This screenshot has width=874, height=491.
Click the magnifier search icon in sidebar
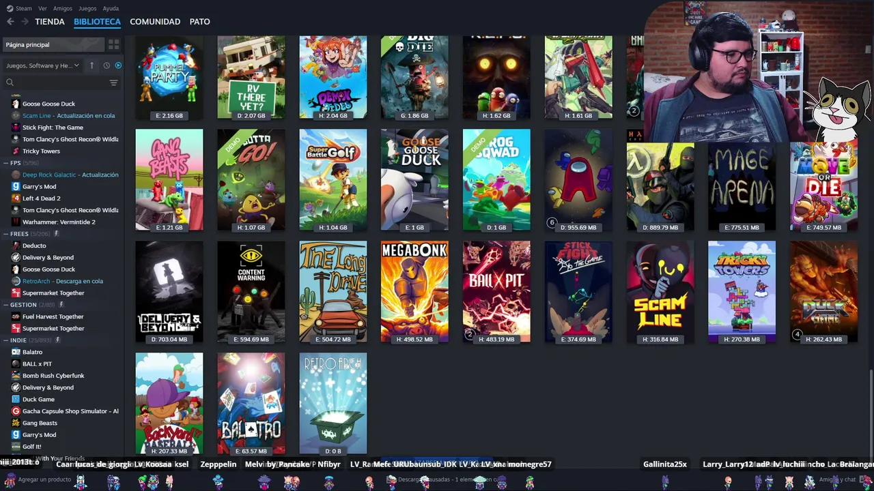tap(10, 83)
